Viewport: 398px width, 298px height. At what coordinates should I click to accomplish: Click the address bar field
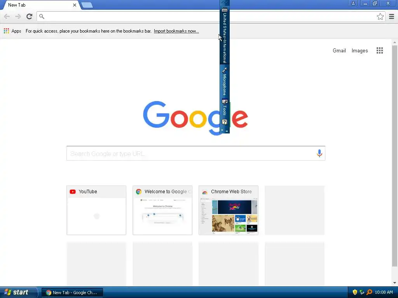(x=211, y=16)
